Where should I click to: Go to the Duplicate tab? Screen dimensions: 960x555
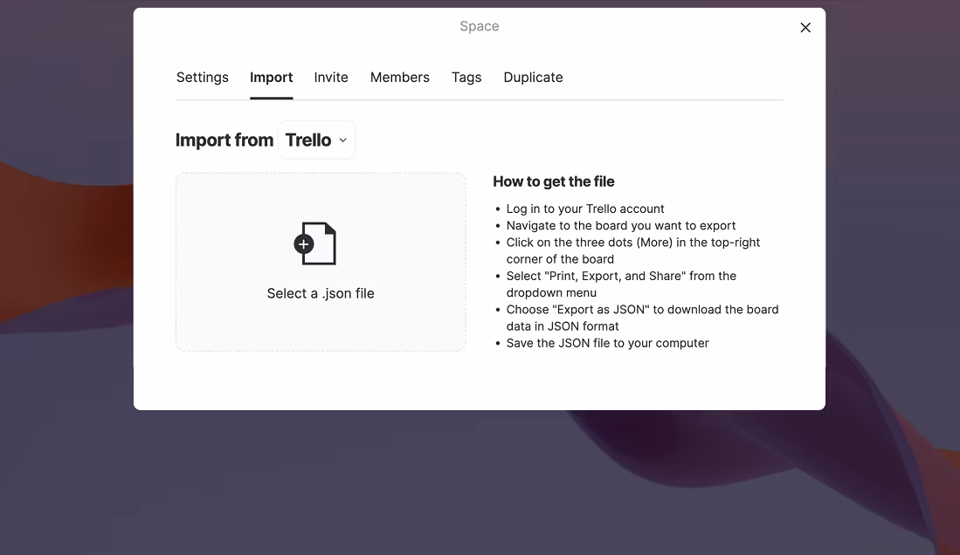(x=533, y=77)
